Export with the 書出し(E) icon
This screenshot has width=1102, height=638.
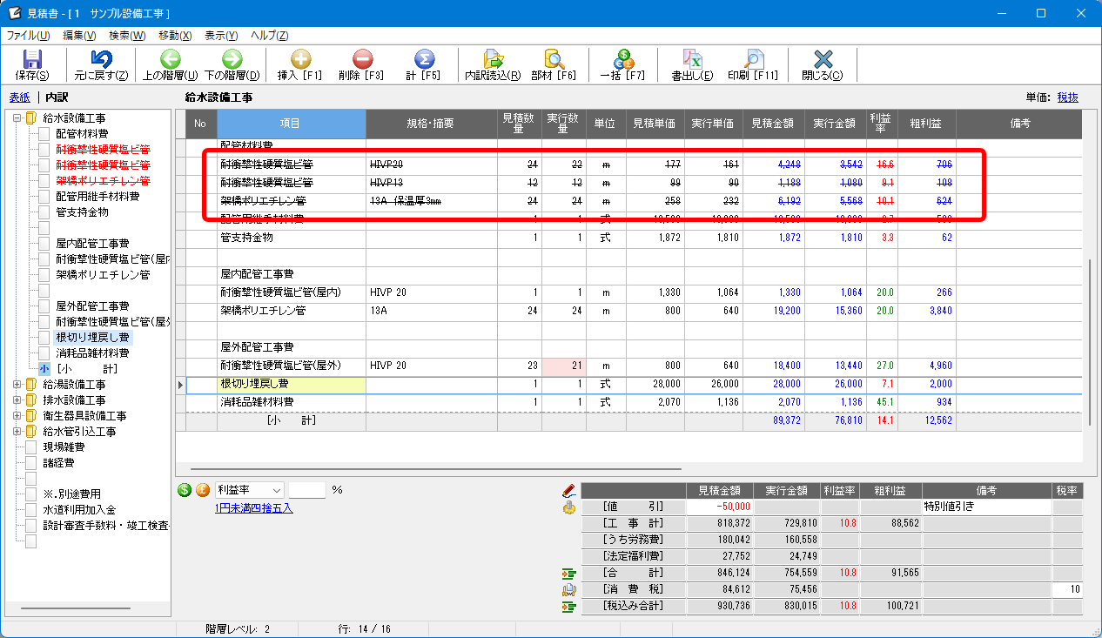(692, 58)
